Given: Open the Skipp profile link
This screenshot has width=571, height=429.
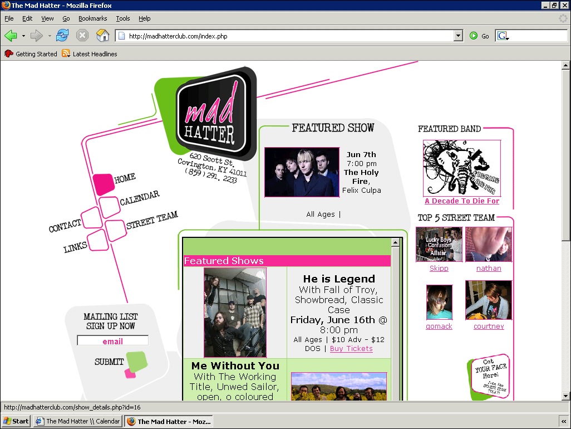Looking at the screenshot, I should (x=439, y=268).
